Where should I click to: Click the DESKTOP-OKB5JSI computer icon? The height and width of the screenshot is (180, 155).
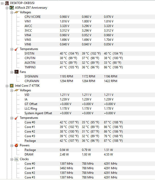tap(7, 3)
